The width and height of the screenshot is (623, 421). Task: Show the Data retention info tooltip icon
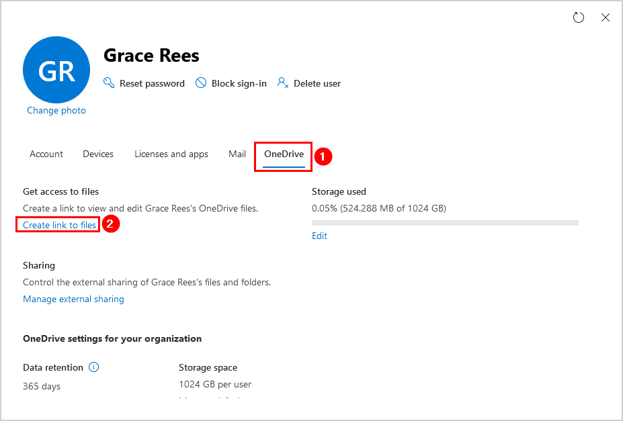[94, 367]
